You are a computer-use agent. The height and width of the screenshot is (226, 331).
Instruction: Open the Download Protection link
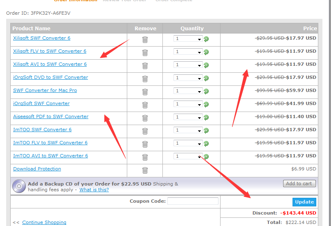(37, 169)
